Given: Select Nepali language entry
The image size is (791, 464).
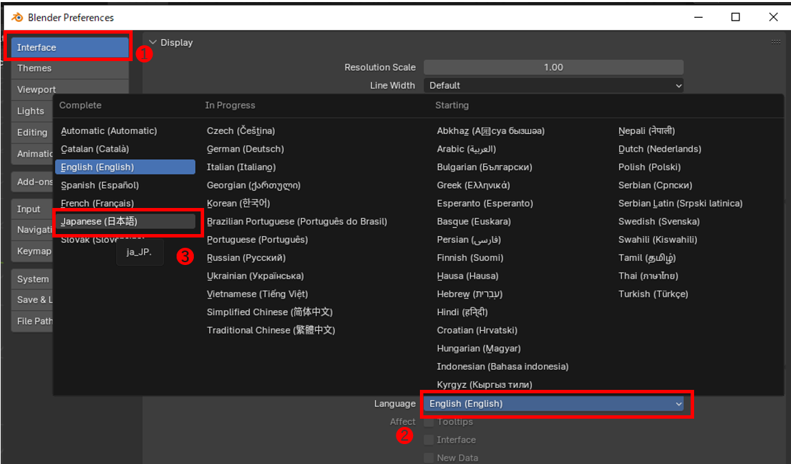Looking at the screenshot, I should 647,130.
